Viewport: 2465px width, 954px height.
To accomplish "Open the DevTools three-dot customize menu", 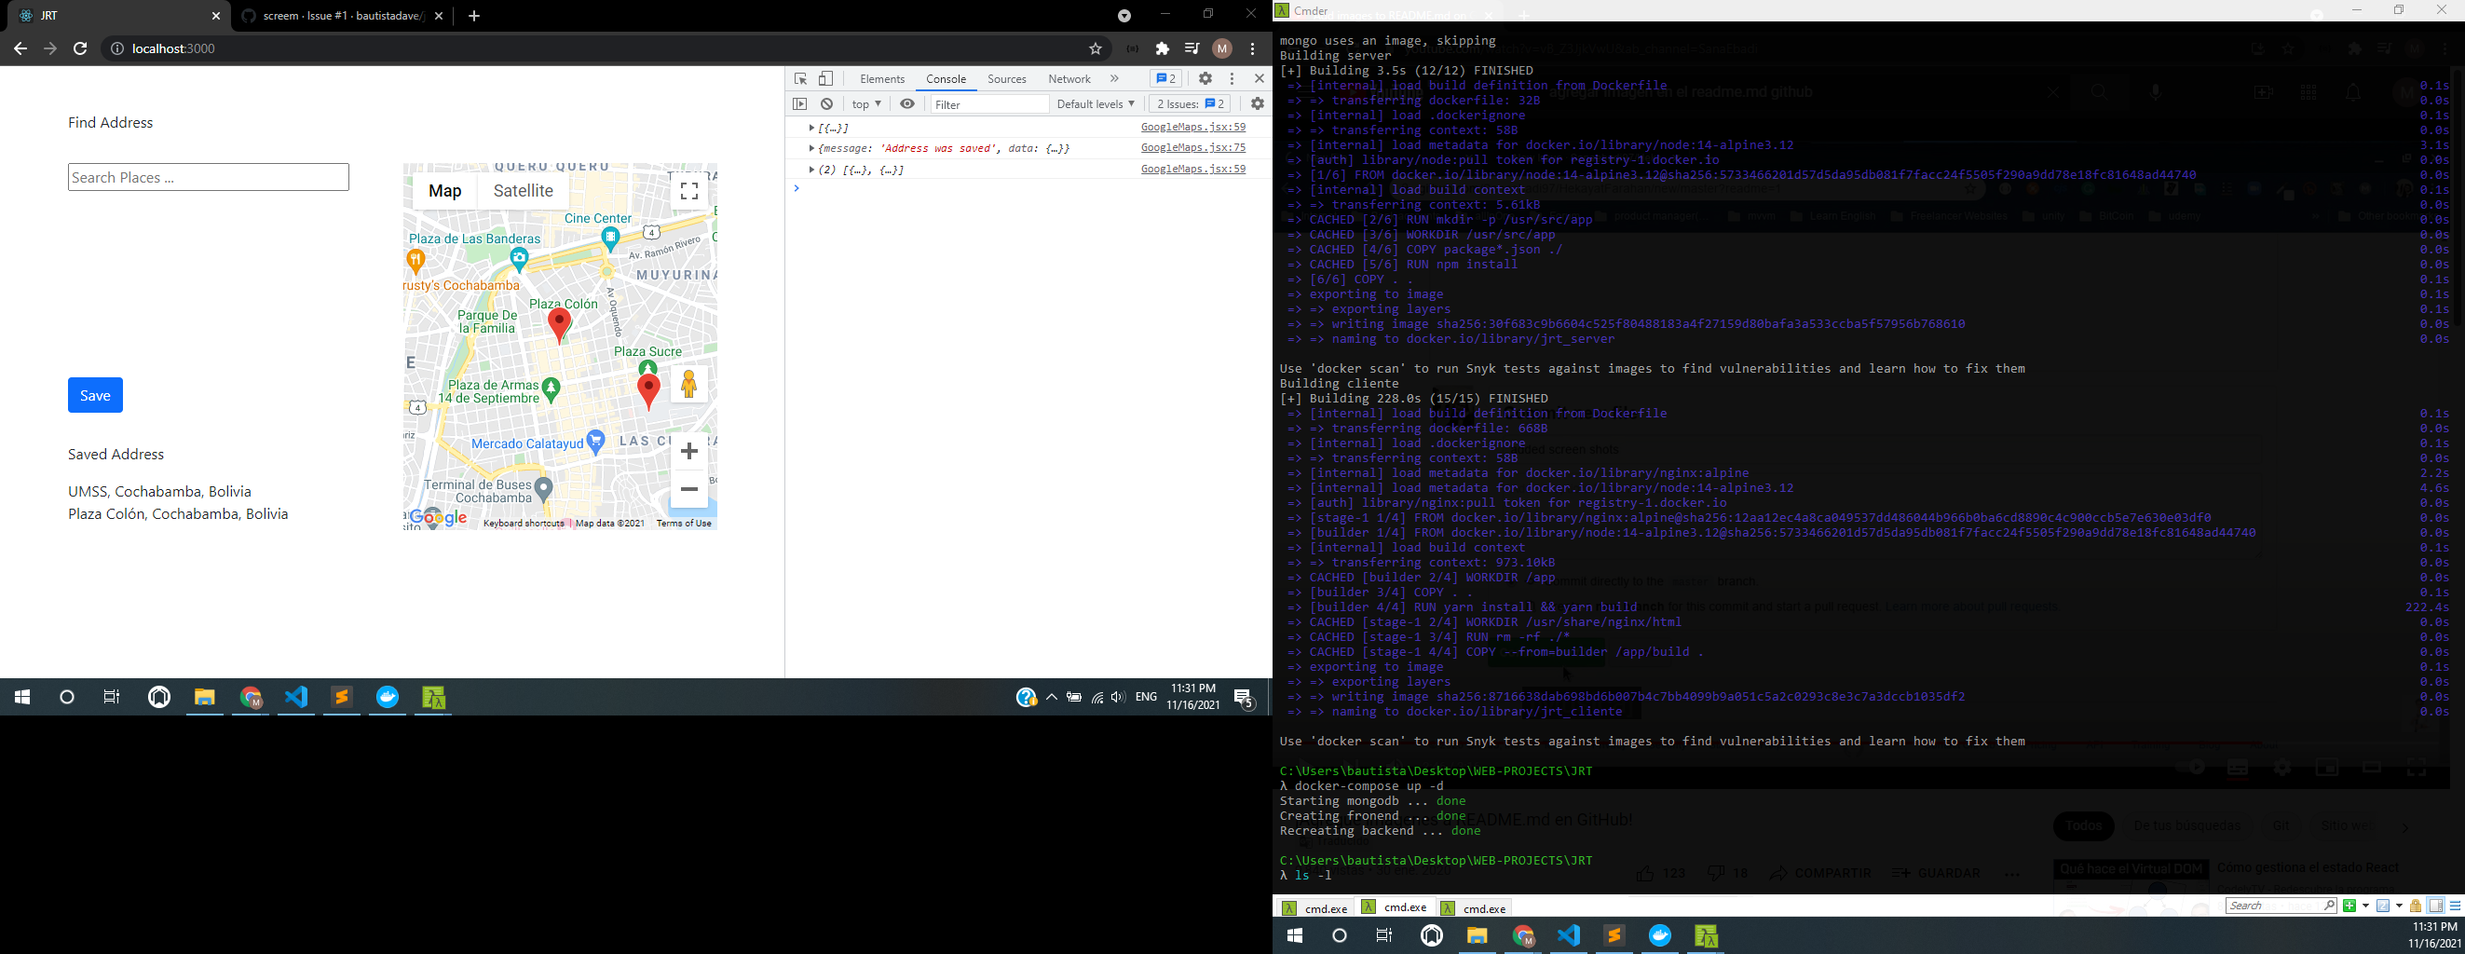I will (1232, 79).
